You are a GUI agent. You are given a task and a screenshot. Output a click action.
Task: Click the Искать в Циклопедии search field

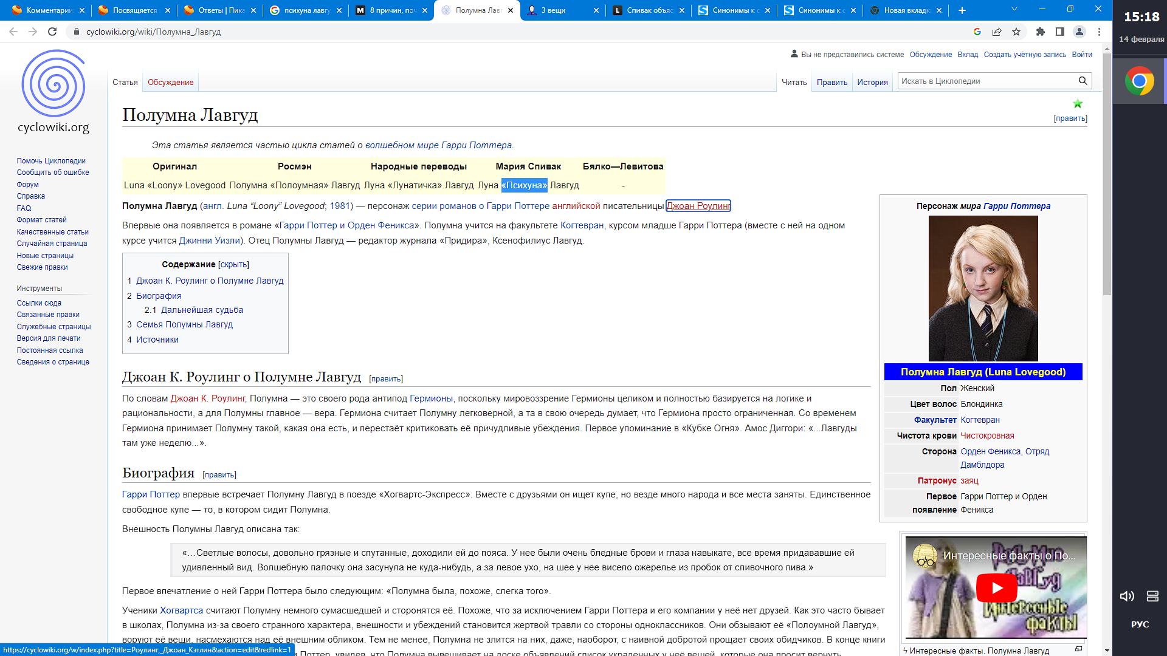(986, 81)
